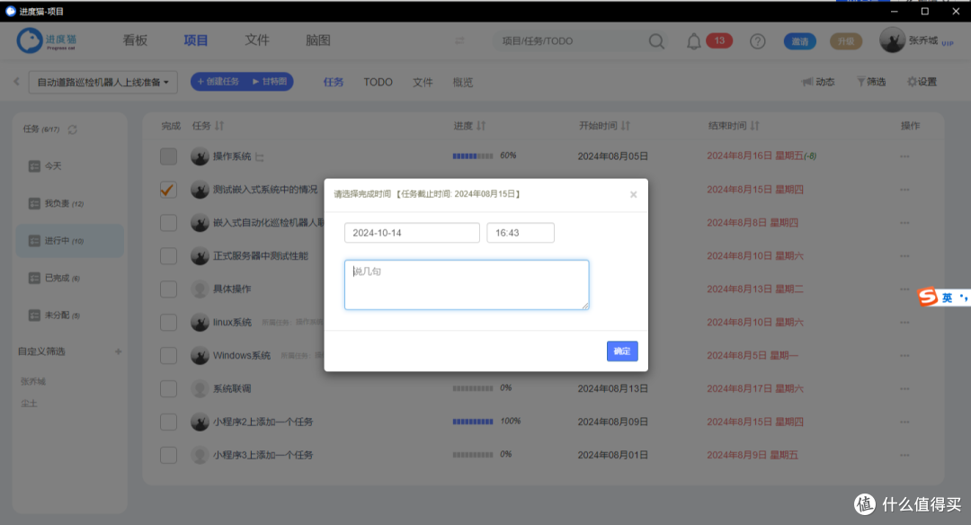The image size is (971, 525).
Task: Check the 嵌入式自动化巡检机器人 task checkbox
Action: pyautogui.click(x=168, y=223)
